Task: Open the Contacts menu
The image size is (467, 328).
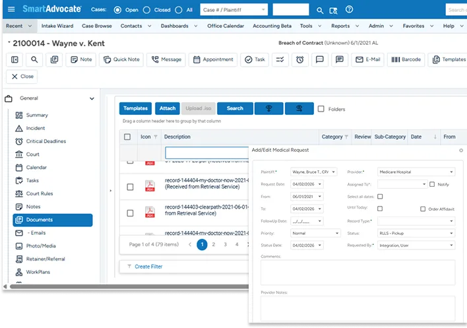Action: coord(136,26)
